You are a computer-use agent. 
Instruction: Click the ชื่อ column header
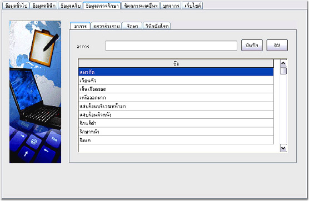click(176, 64)
